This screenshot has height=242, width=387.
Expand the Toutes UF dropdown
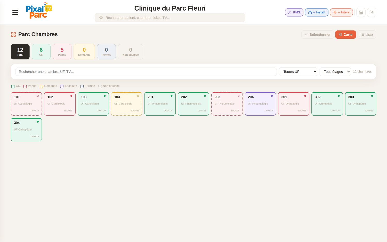pos(298,72)
